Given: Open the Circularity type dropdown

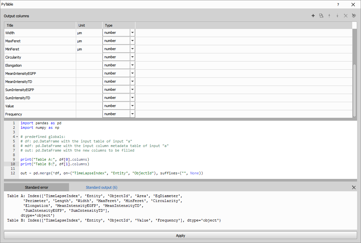Looking at the screenshot, I should pos(132,57).
